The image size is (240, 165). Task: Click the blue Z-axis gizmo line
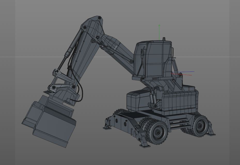(186, 72)
